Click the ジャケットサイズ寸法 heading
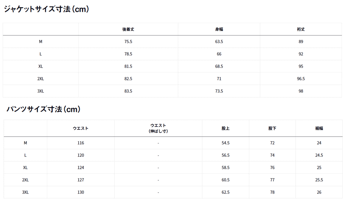This screenshot has width=345, height=201. point(47,9)
